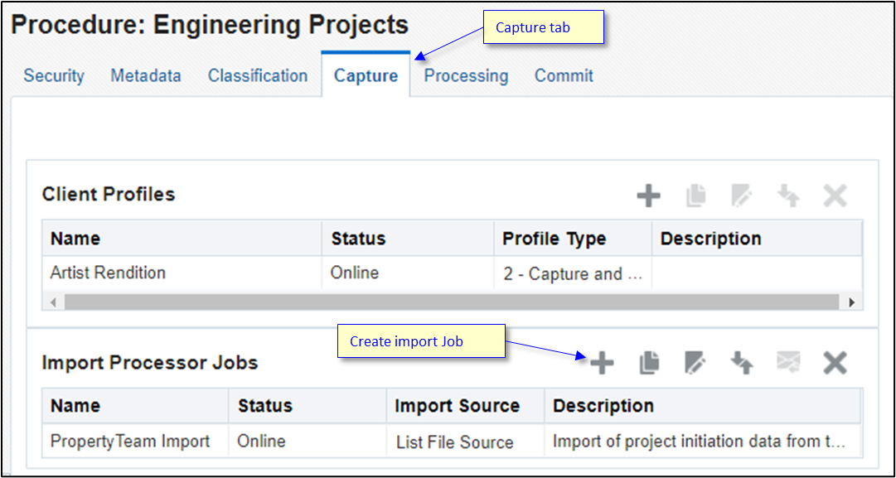Delete the selected client profile

[x=835, y=196]
